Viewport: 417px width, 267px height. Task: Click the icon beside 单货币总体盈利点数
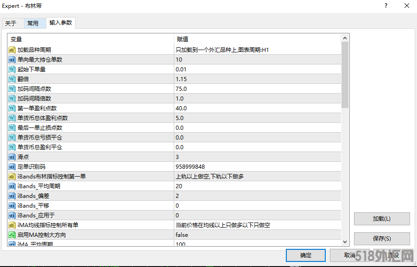[x=12, y=118]
